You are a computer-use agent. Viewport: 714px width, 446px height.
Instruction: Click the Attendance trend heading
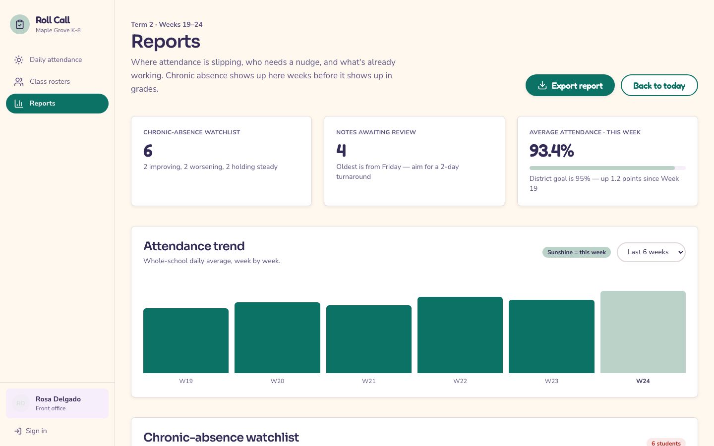pos(194,246)
